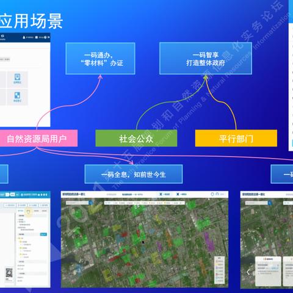Click the 一码全息，知前世今生 box
Viewport: 293px width, 293px height.
[x=134, y=174]
